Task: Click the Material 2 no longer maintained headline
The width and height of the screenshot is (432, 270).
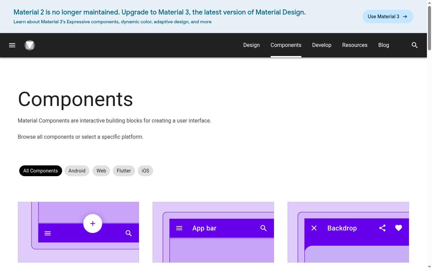Action: point(160,12)
